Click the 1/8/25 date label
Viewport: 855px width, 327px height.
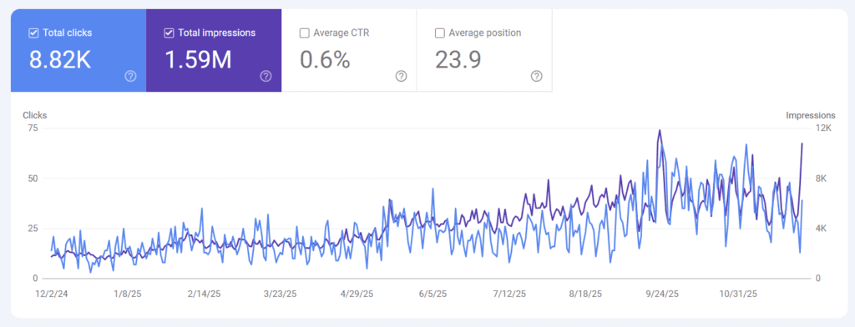(x=128, y=294)
